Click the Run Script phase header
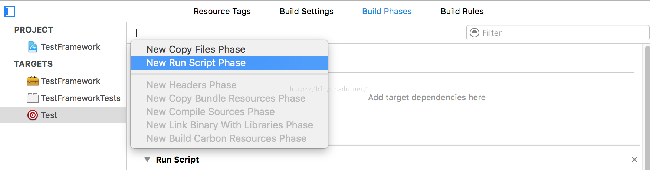Viewport: 650px width, 170px height. 177,160
